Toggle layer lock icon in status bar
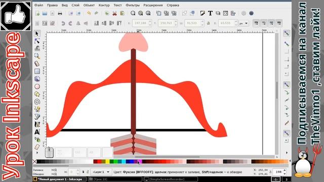The height and width of the screenshot is (182, 324). coord(88,172)
